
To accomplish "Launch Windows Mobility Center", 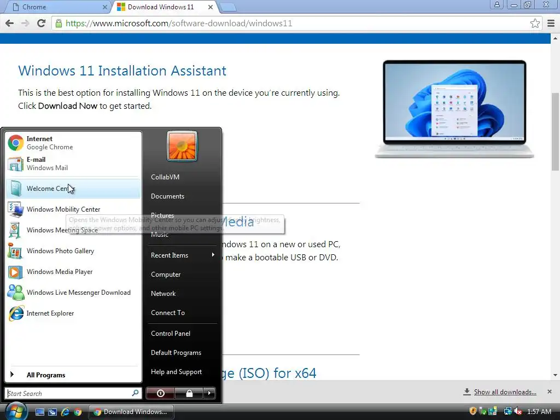I will point(73,209).
